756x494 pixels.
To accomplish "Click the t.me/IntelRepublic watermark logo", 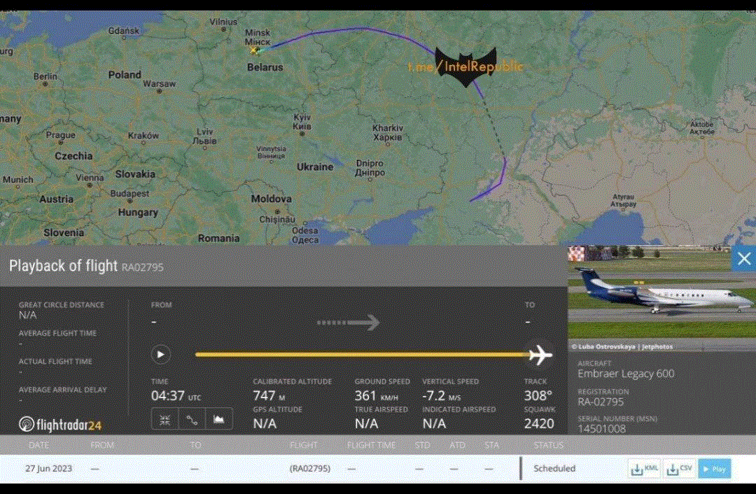I will coord(465,67).
